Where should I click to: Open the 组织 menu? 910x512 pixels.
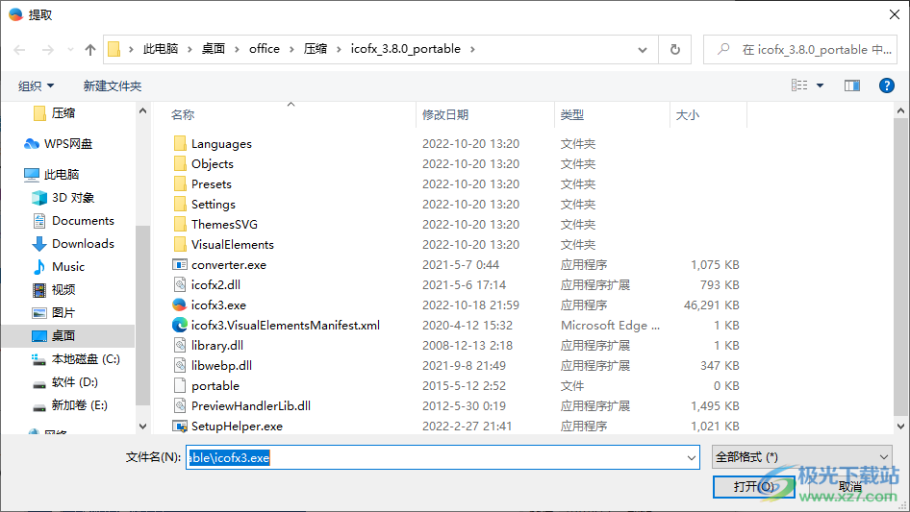point(36,85)
